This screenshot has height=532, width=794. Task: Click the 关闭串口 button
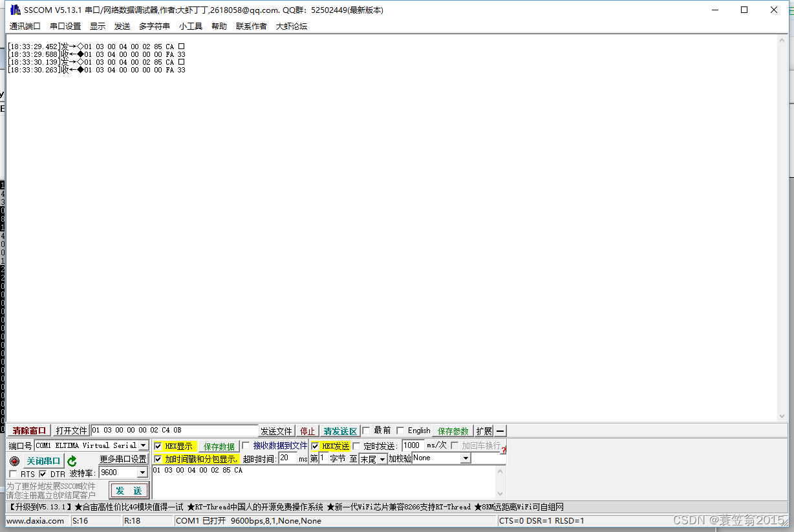[43, 461]
